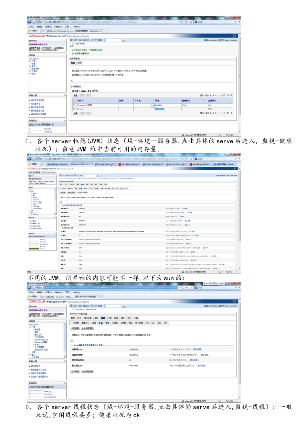Click the green OK health bar in the examplesServer window

pyautogui.click(x=34, y=248)
